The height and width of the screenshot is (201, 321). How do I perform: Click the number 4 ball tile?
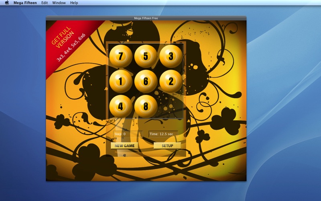coord(121,106)
